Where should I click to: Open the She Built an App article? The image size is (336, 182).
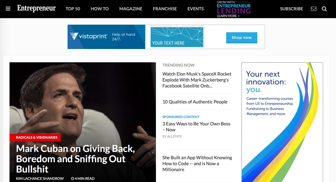[197, 164]
